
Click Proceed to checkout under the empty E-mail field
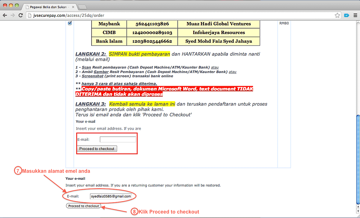click(96, 149)
